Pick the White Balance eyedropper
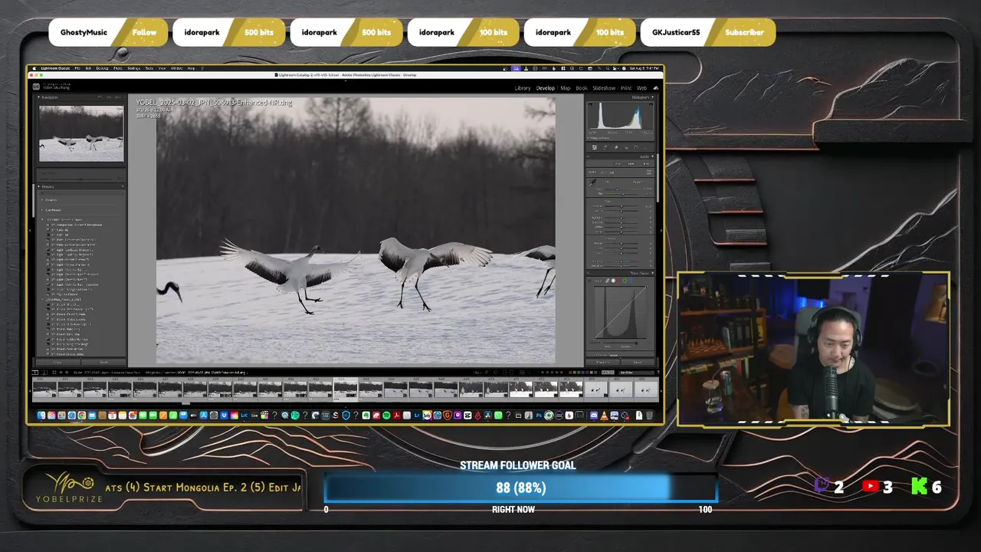Viewport: 981px width, 552px height. 592,182
